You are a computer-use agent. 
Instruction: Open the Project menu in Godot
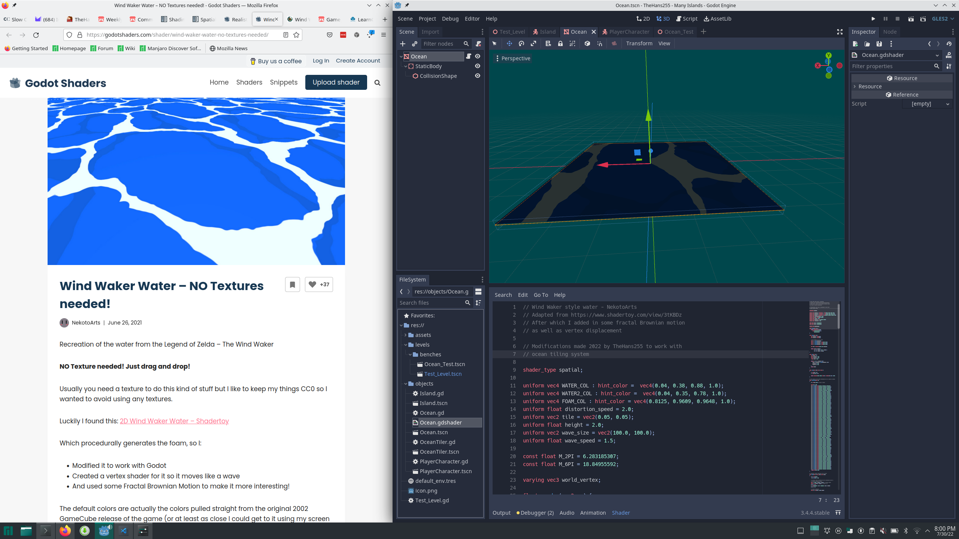coord(427,19)
